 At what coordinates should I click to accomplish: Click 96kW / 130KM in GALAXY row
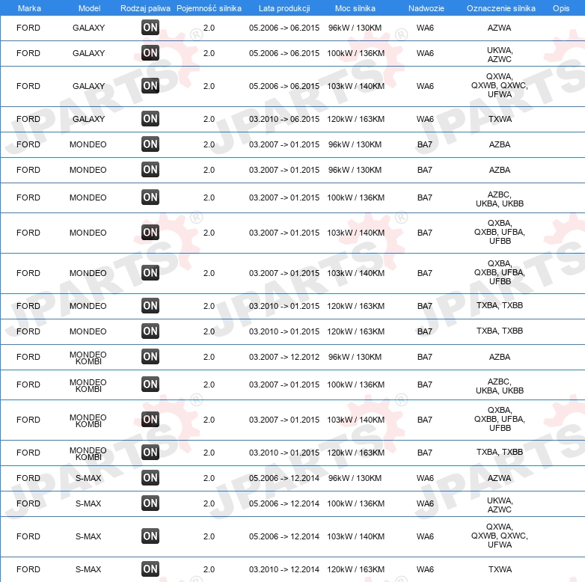pos(355,28)
